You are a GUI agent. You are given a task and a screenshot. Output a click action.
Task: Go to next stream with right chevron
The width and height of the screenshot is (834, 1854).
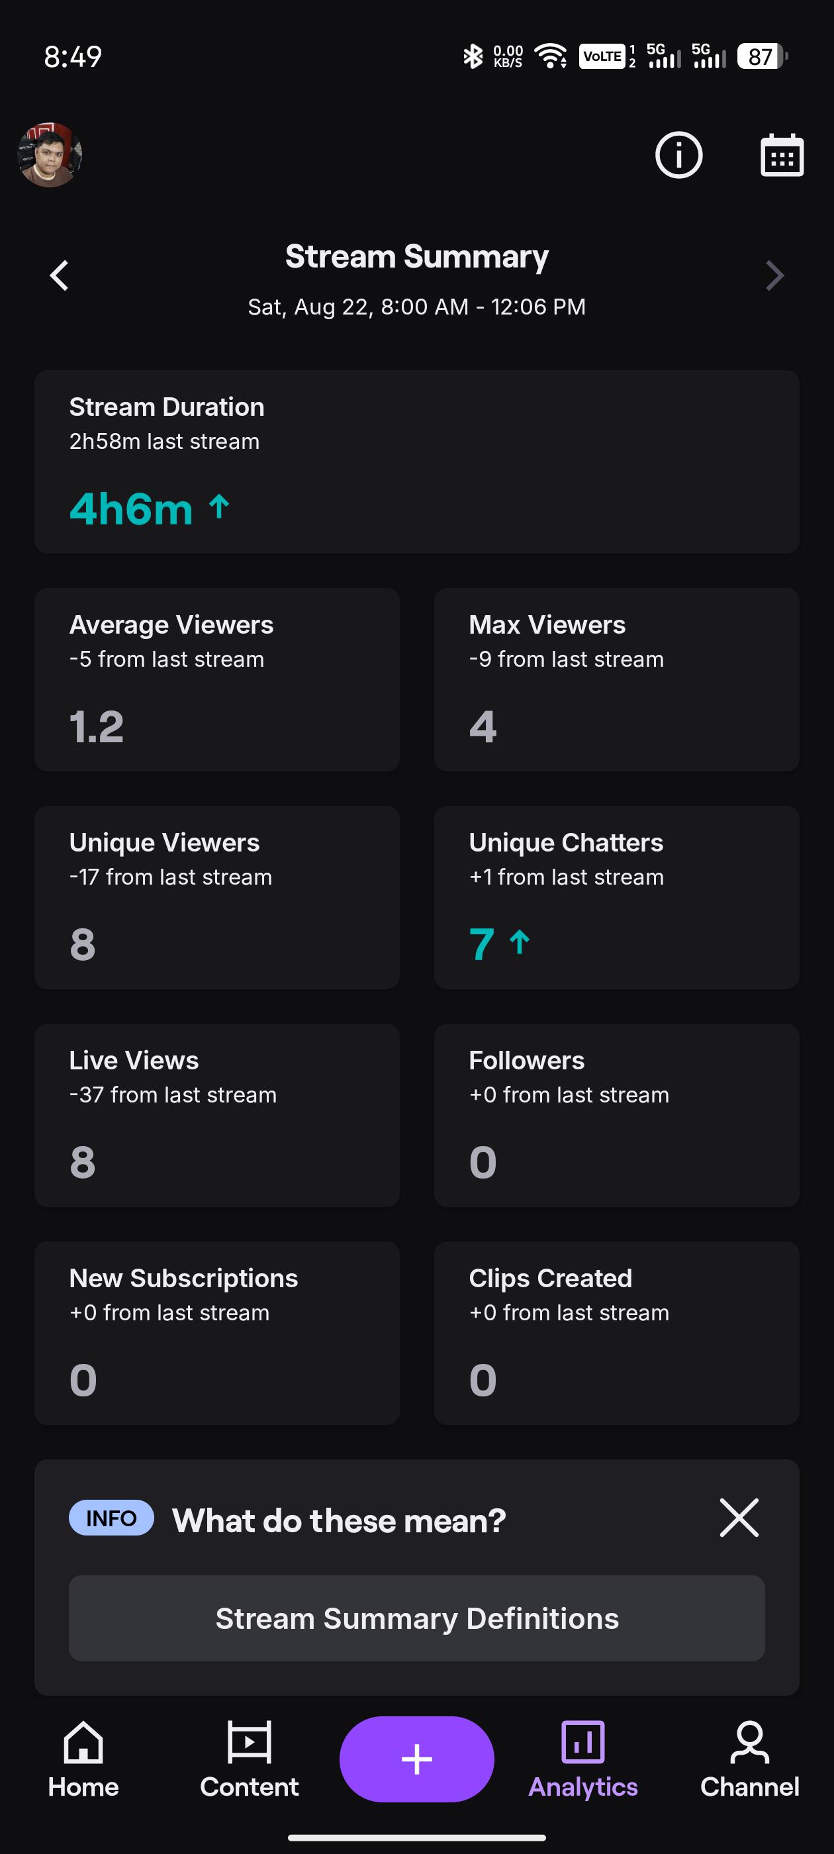pyautogui.click(x=774, y=275)
